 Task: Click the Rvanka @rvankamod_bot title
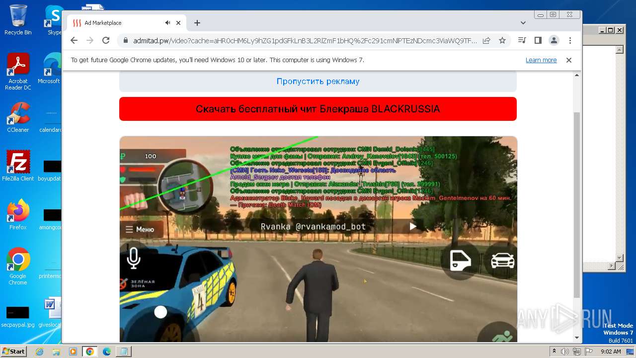click(x=314, y=227)
